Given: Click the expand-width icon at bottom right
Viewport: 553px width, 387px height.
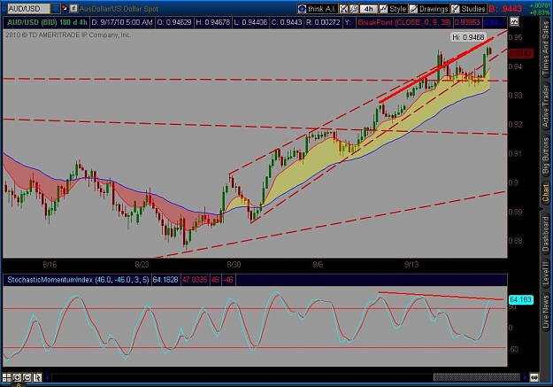Looking at the screenshot, I should click(534, 377).
